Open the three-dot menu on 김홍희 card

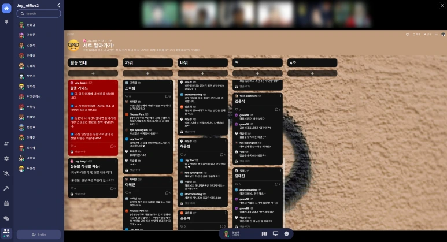pos(226,213)
